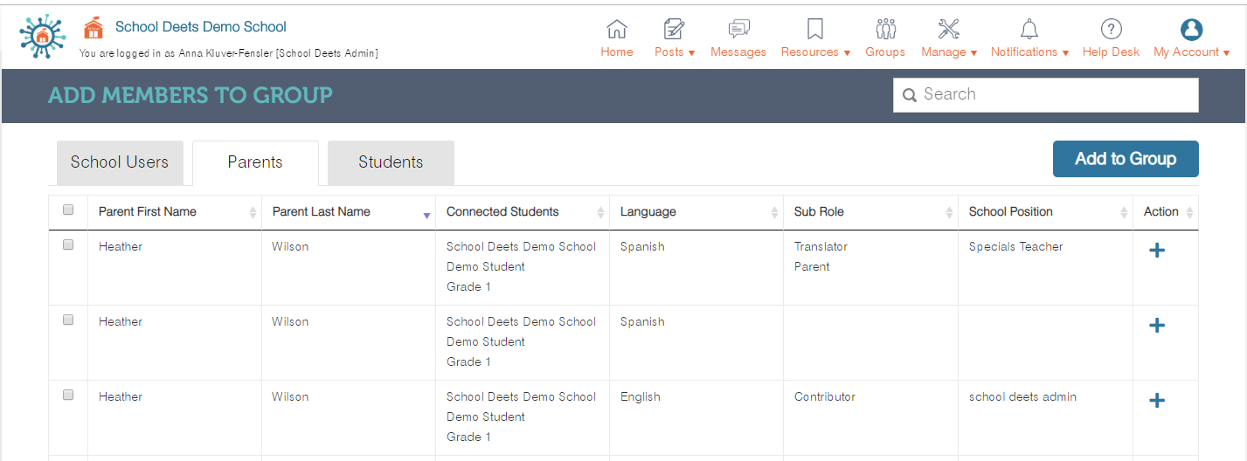Viewport: 1247px width, 461px height.
Task: Add the Spanish Translator Heather Wilson using plus icon
Action: [1157, 251]
